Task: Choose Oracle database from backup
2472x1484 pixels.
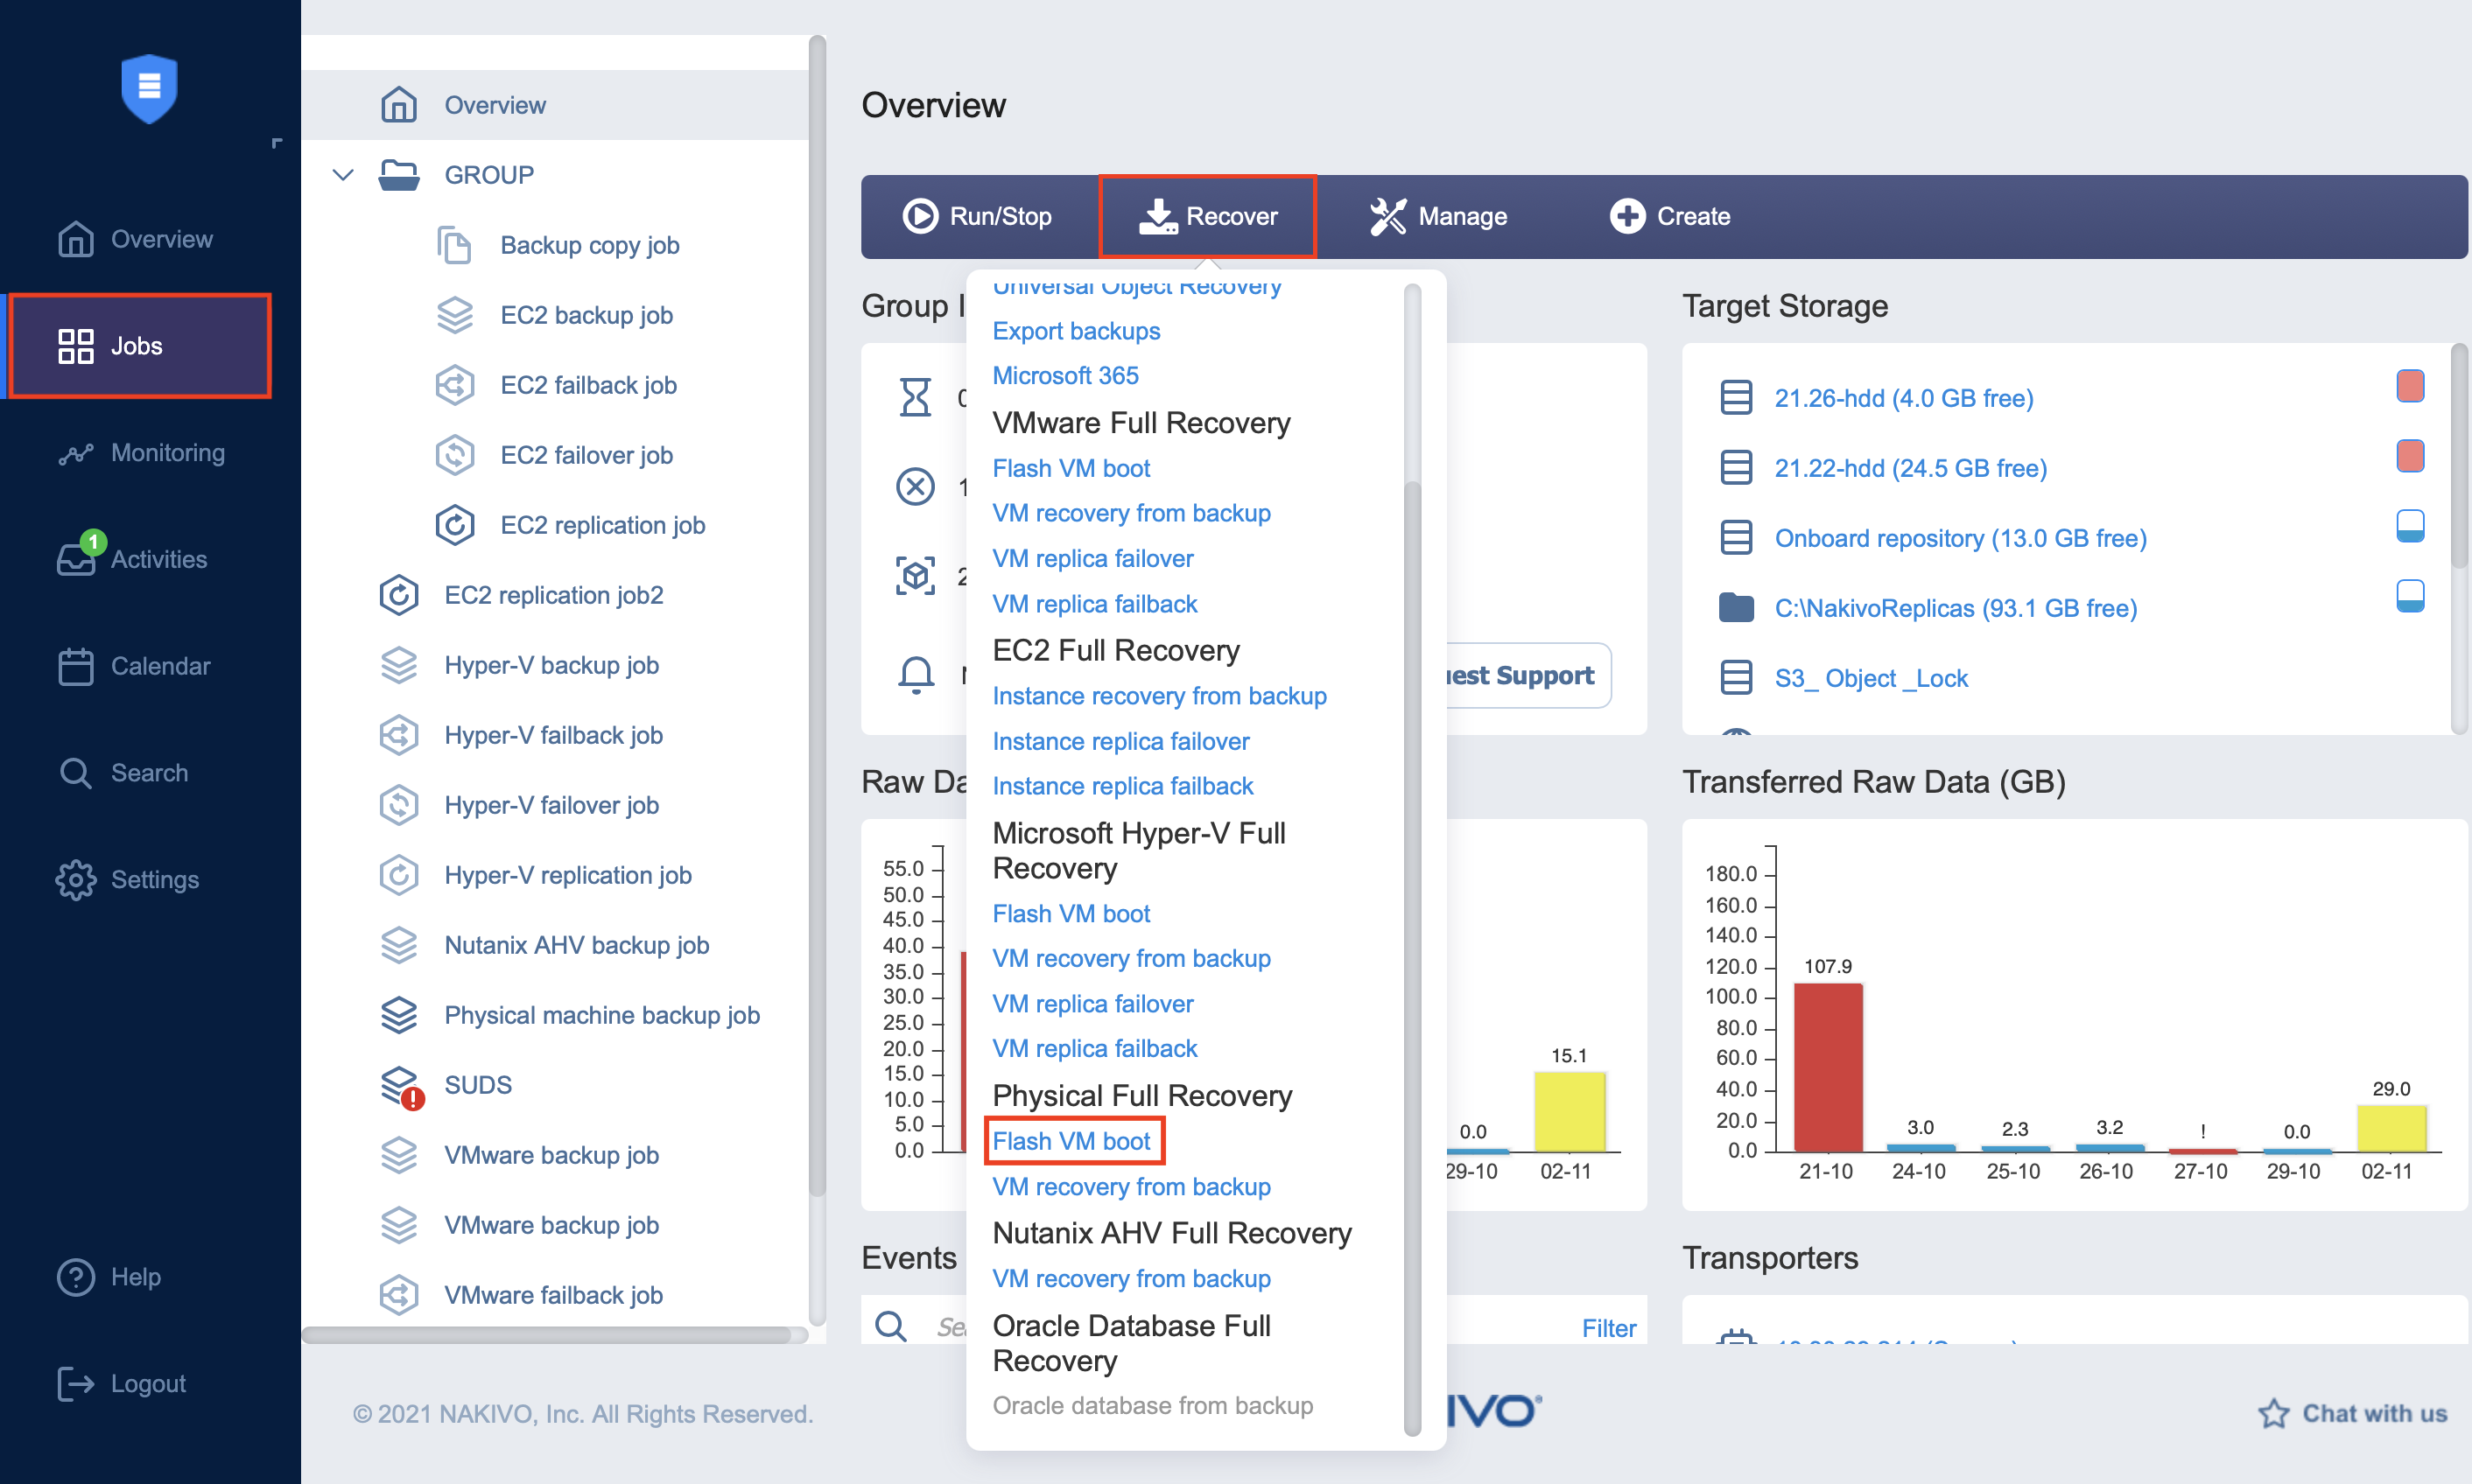Action: click(1151, 1406)
